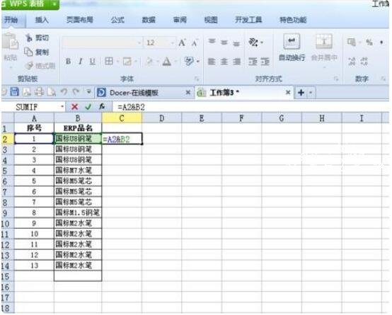Screen dimensions: 392x315
Task: Select cell B9 containing 国标M1.5钢笔
Action: point(78,212)
